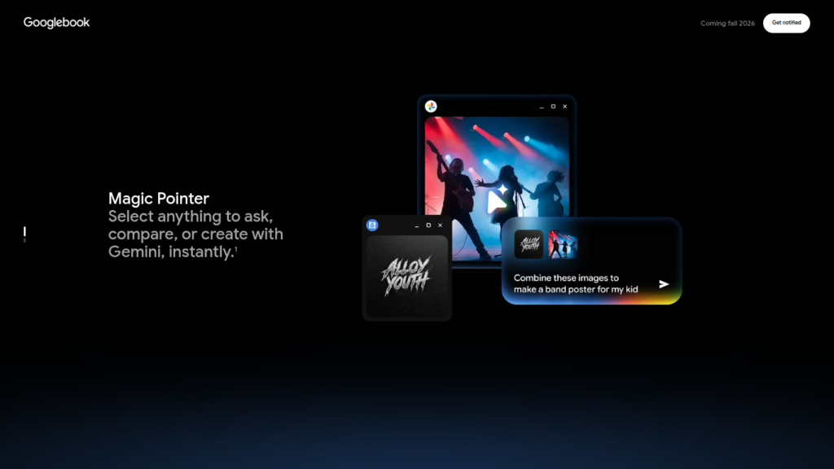Click the Coming fall 2026 text
Screen dimensions: 834x469
(727, 24)
